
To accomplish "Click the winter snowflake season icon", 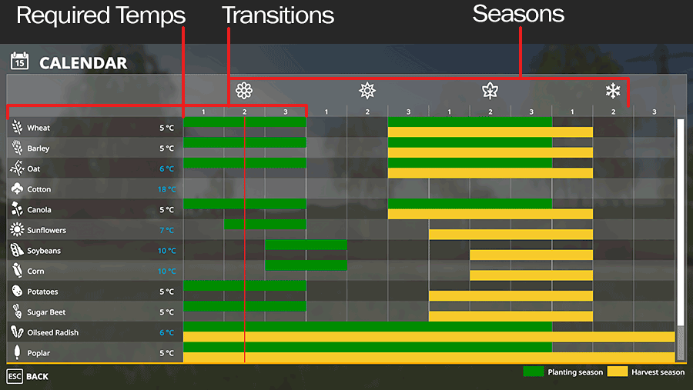I will (x=613, y=91).
